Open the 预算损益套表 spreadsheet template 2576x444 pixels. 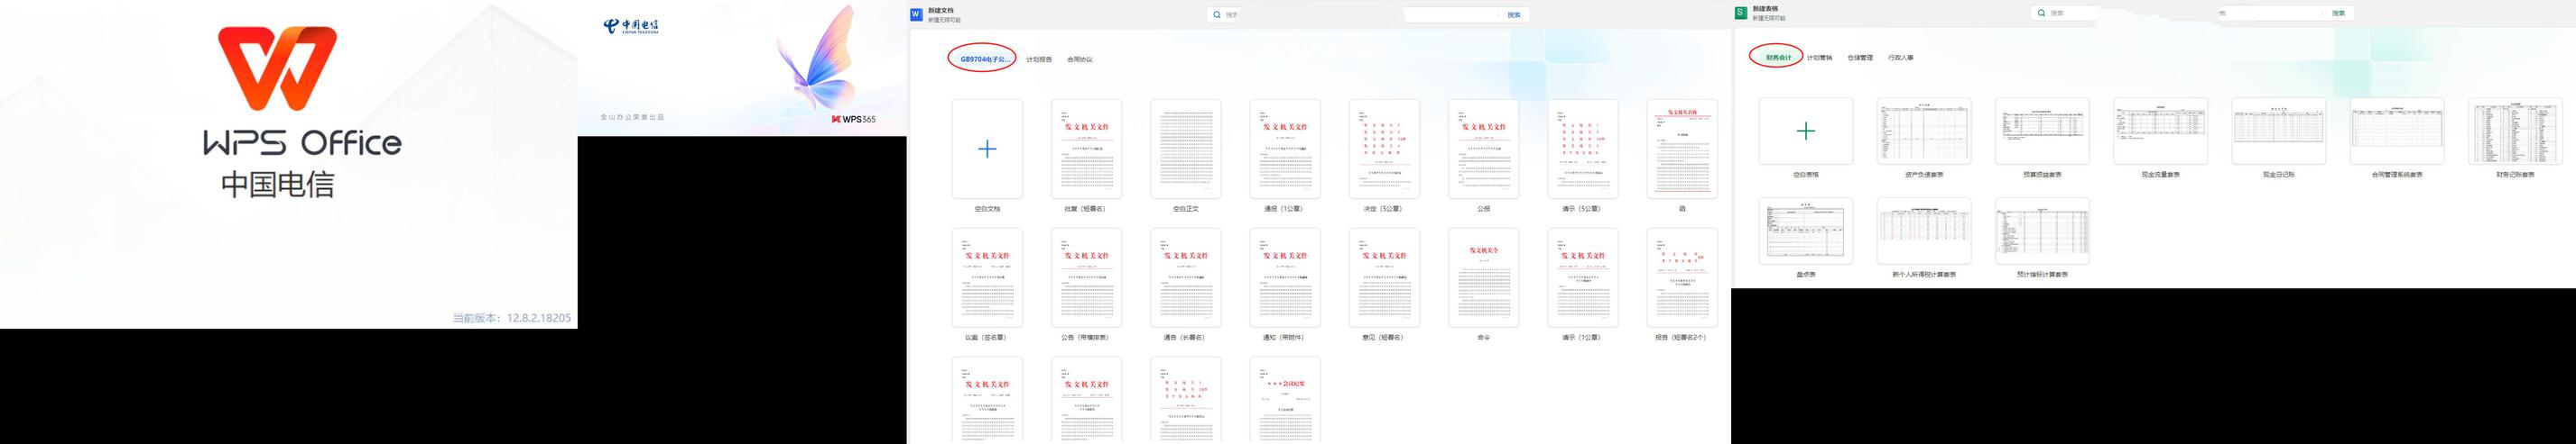click(x=2042, y=131)
